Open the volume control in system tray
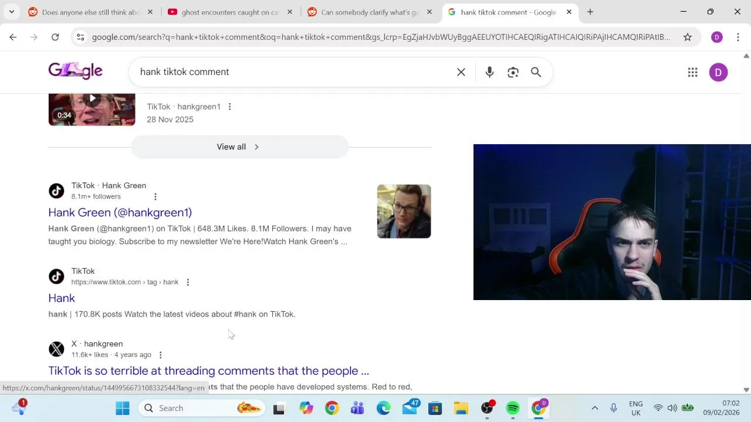Screen dimensions: 751x422 coord(672,408)
